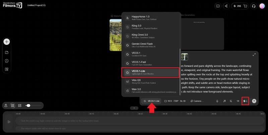The height and width of the screenshot is (135, 268).
Task: Select VEO3.1 model
Action: tap(150, 54)
